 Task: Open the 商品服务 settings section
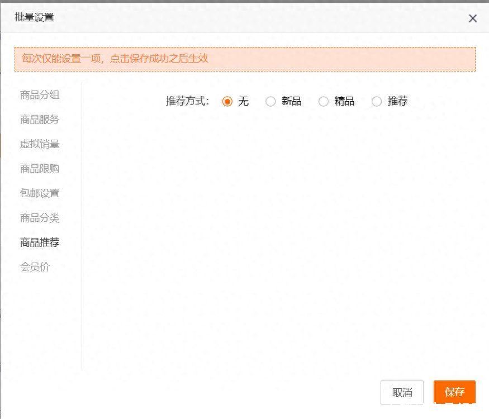[x=40, y=120]
